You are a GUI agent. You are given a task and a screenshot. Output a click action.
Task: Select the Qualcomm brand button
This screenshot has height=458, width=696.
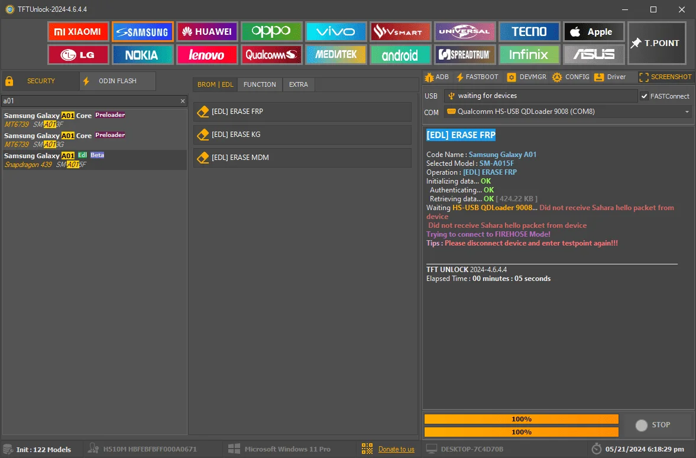pyautogui.click(x=271, y=55)
